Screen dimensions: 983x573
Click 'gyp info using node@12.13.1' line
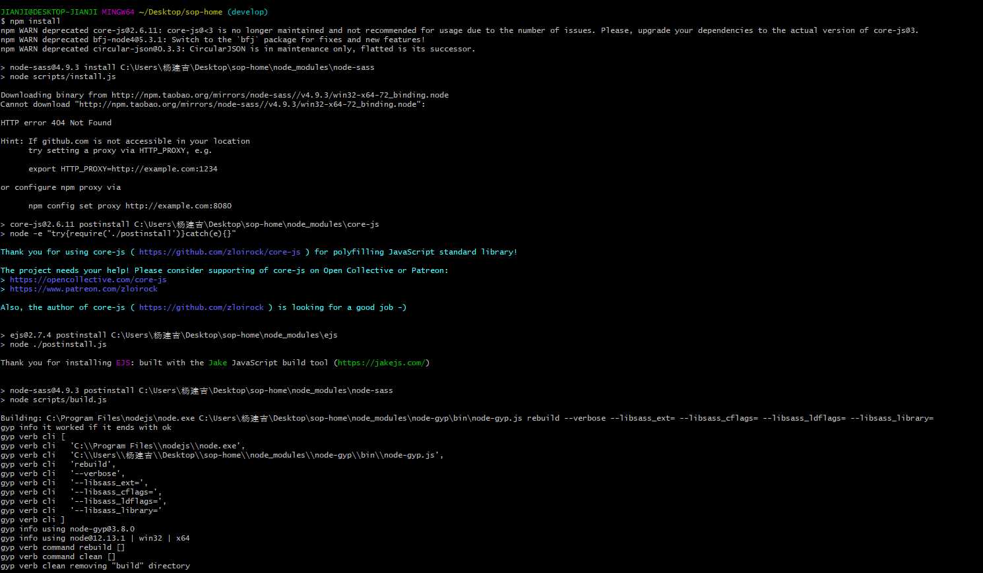click(x=95, y=538)
